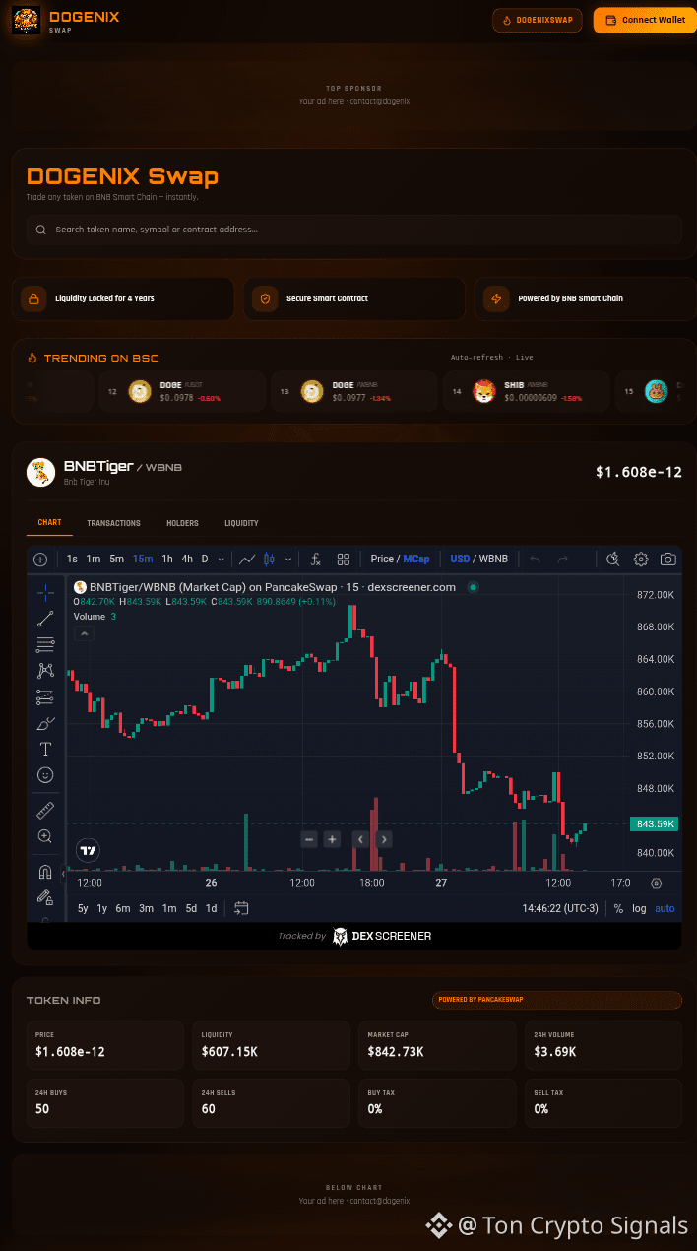Open the axis settings gear below price scale
Image resolution: width=697 pixels, height=1251 pixels.
click(657, 883)
